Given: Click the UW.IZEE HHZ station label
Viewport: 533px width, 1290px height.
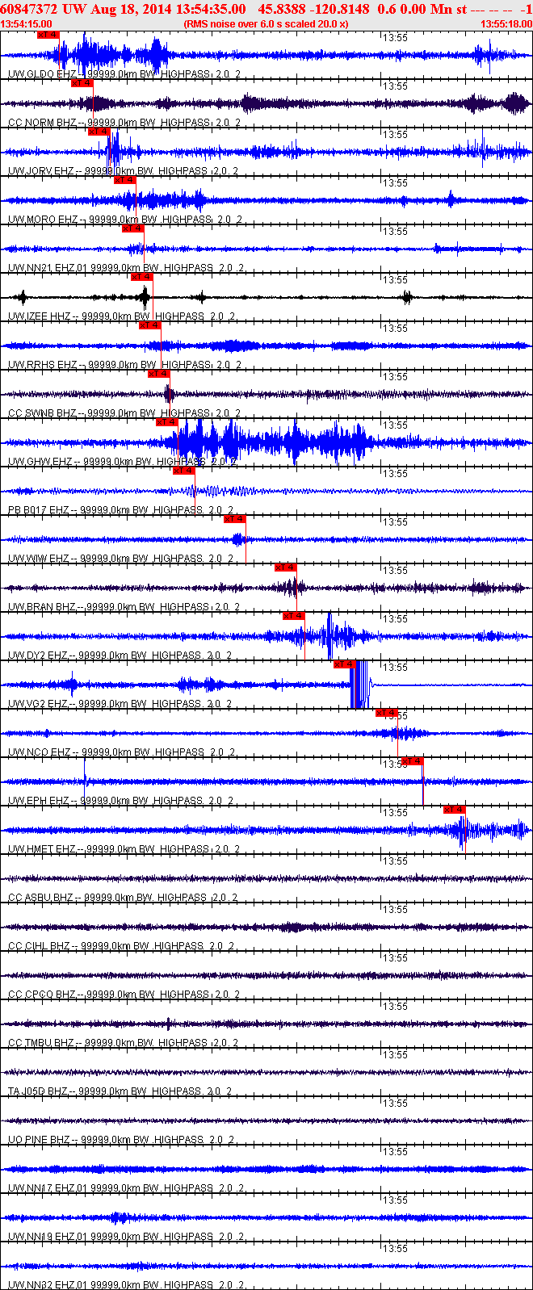Looking at the screenshot, I should (x=122, y=316).
